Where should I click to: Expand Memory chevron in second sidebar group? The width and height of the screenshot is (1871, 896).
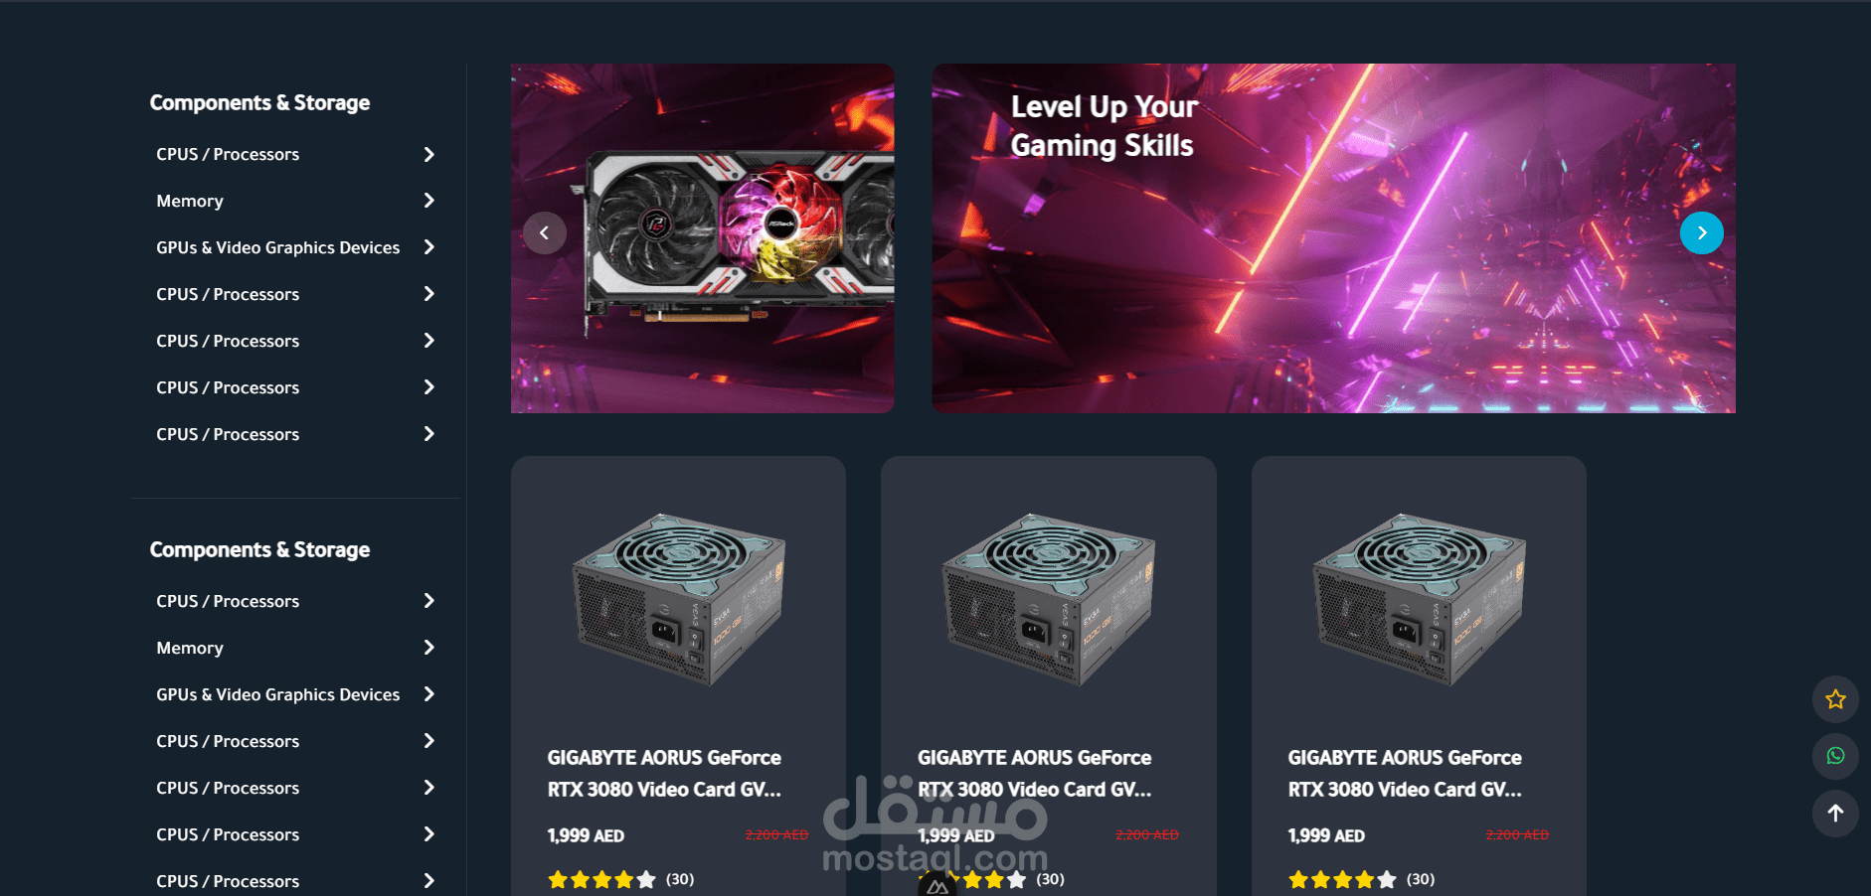click(429, 648)
